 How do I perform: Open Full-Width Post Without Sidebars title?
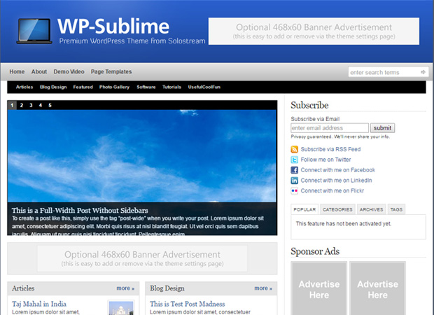[x=80, y=211]
